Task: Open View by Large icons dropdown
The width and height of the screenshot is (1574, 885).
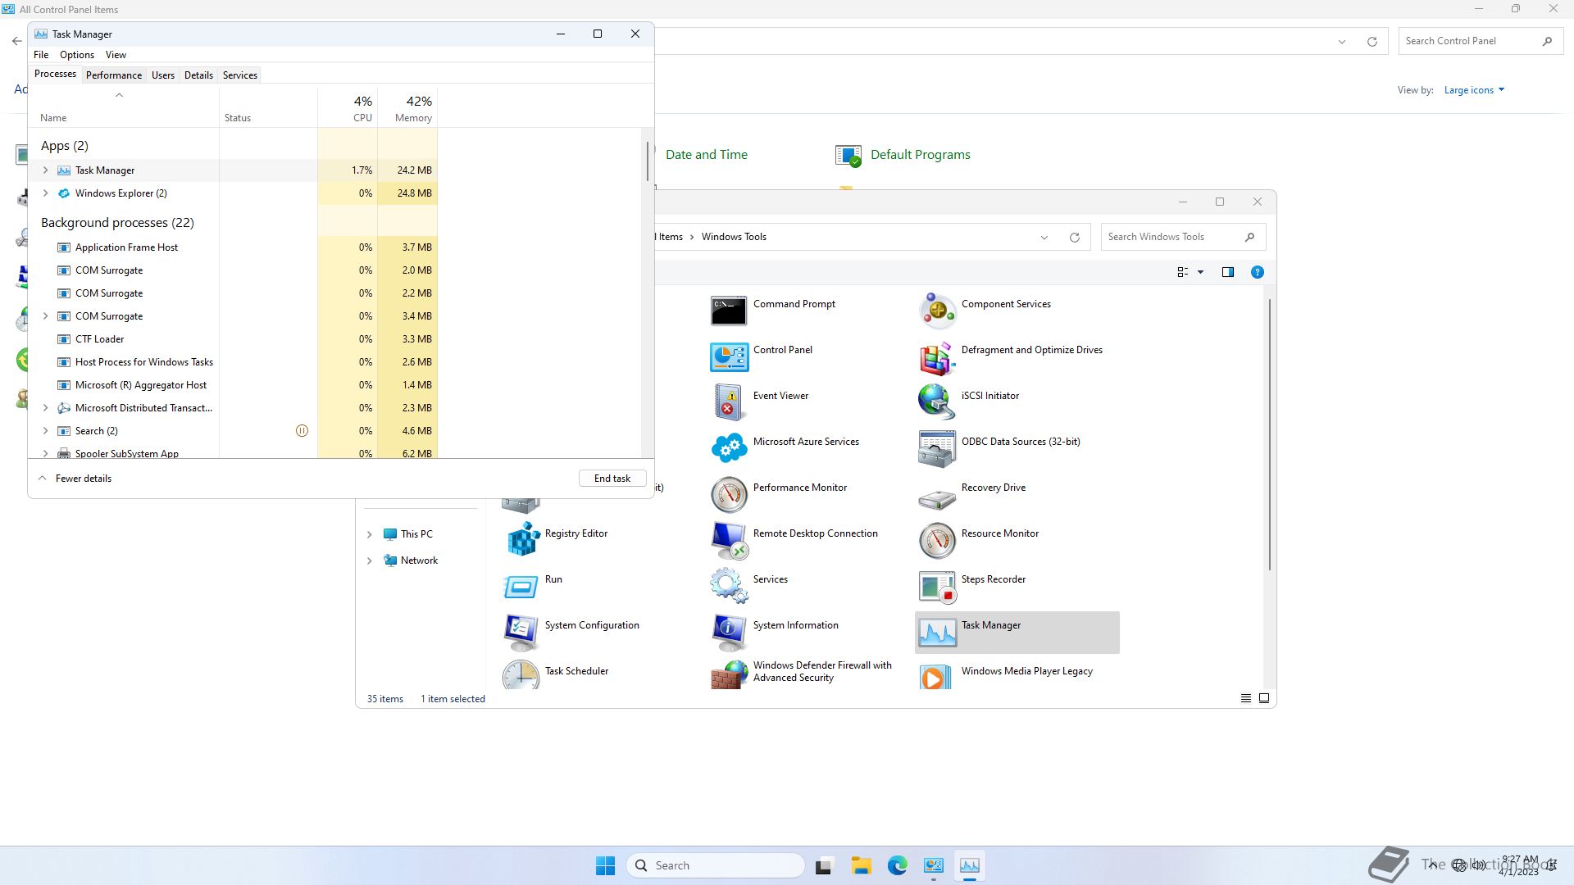Action: [1474, 90]
